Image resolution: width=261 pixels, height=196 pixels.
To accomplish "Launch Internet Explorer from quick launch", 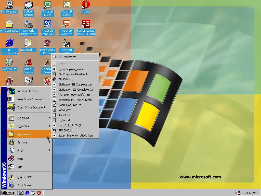I will click(x=27, y=193).
